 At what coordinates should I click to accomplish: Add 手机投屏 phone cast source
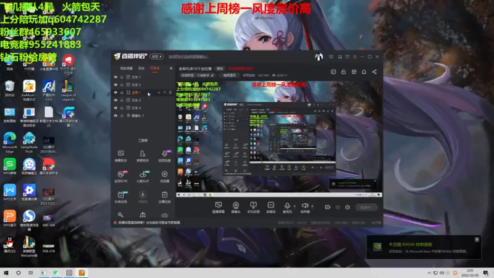[253, 208]
